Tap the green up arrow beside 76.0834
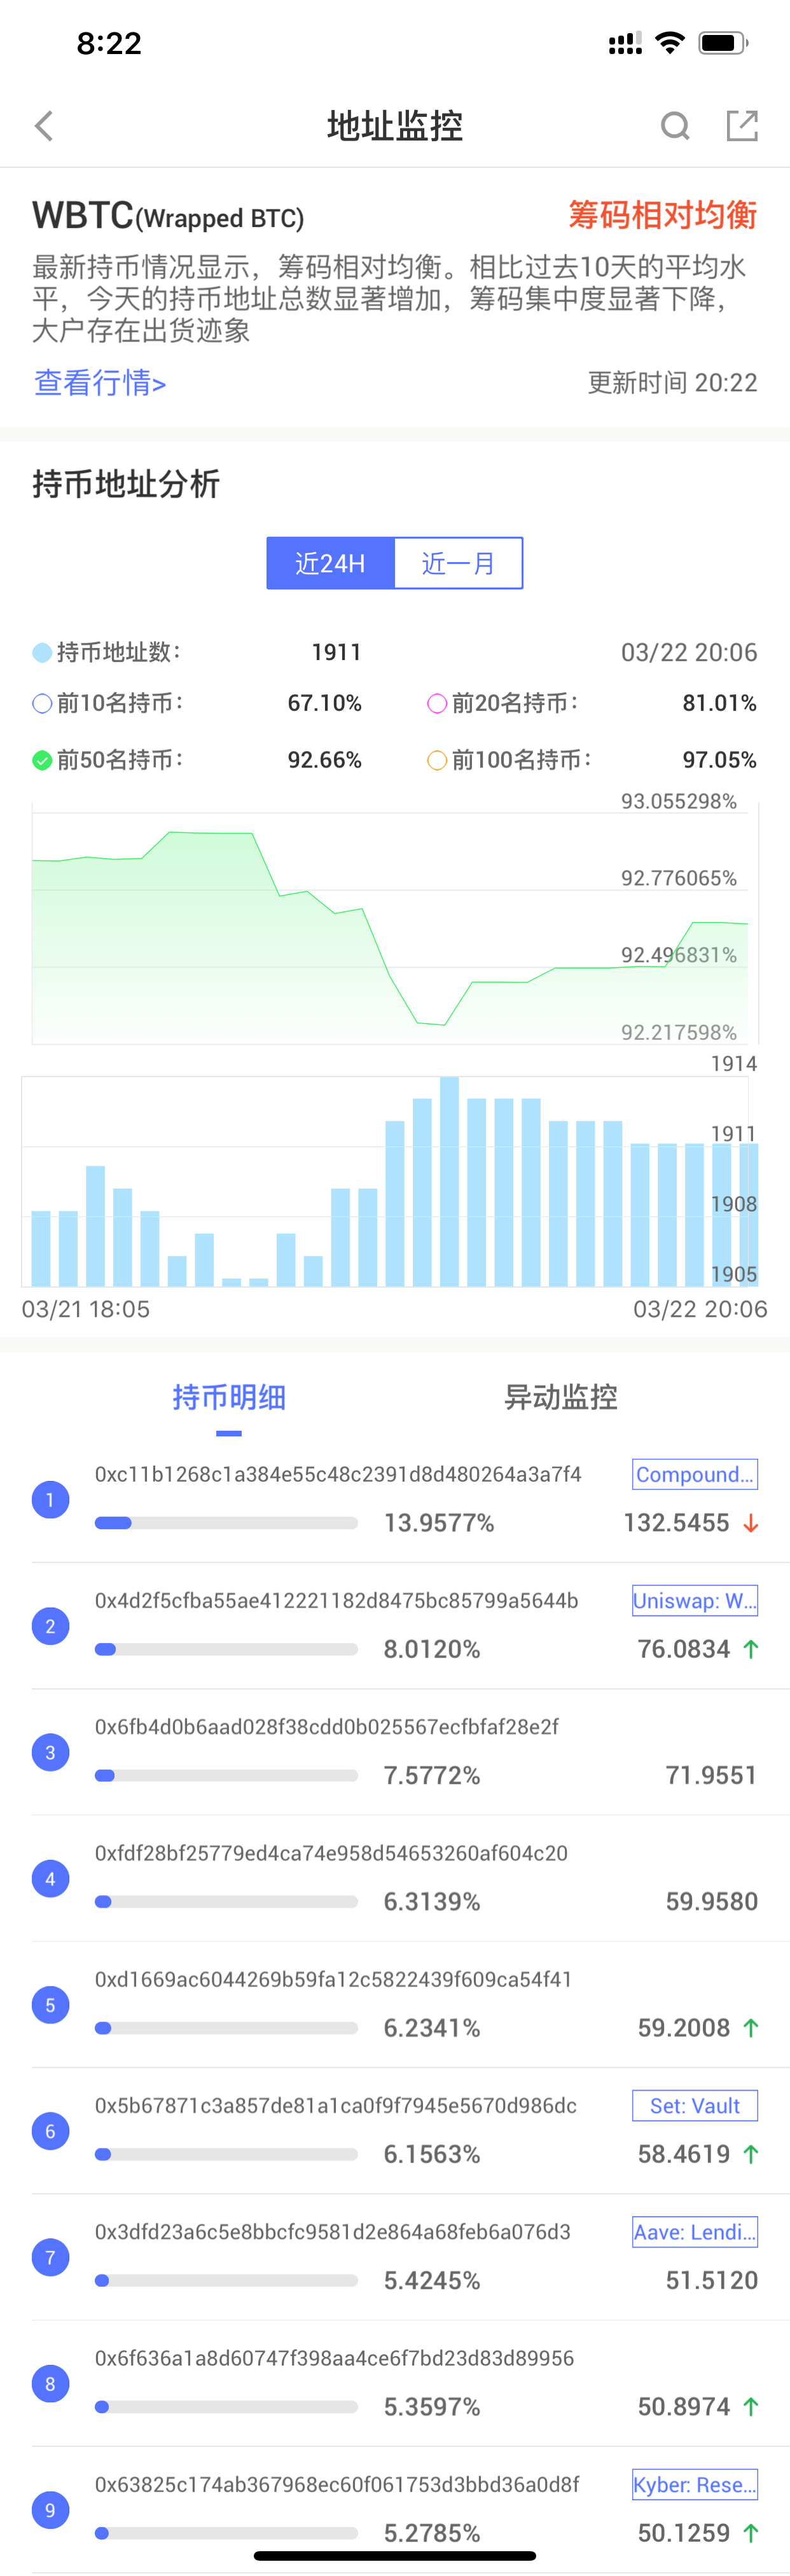This screenshot has width=790, height=2576. pyautogui.click(x=751, y=1649)
